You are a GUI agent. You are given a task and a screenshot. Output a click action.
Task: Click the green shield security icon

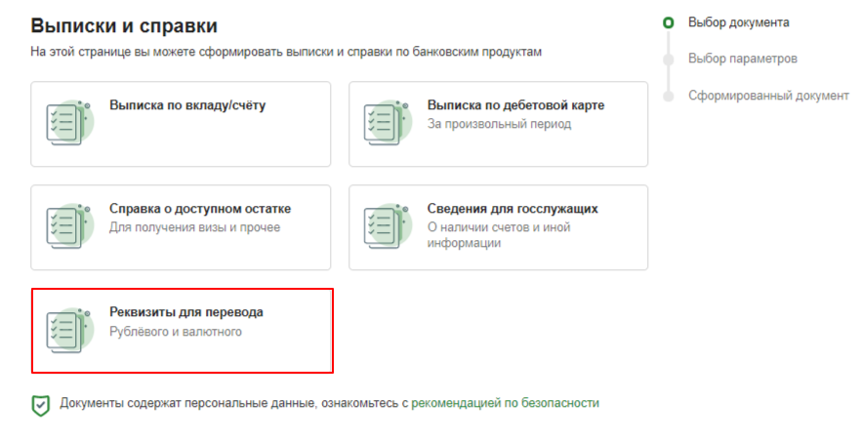tap(40, 404)
